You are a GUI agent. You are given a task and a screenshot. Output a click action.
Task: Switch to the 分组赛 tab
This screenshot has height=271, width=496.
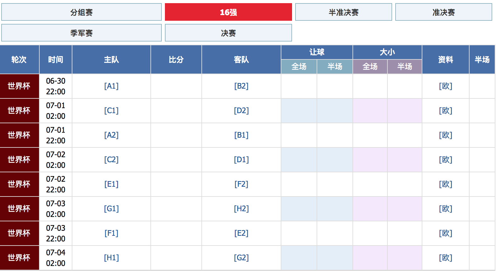click(82, 12)
